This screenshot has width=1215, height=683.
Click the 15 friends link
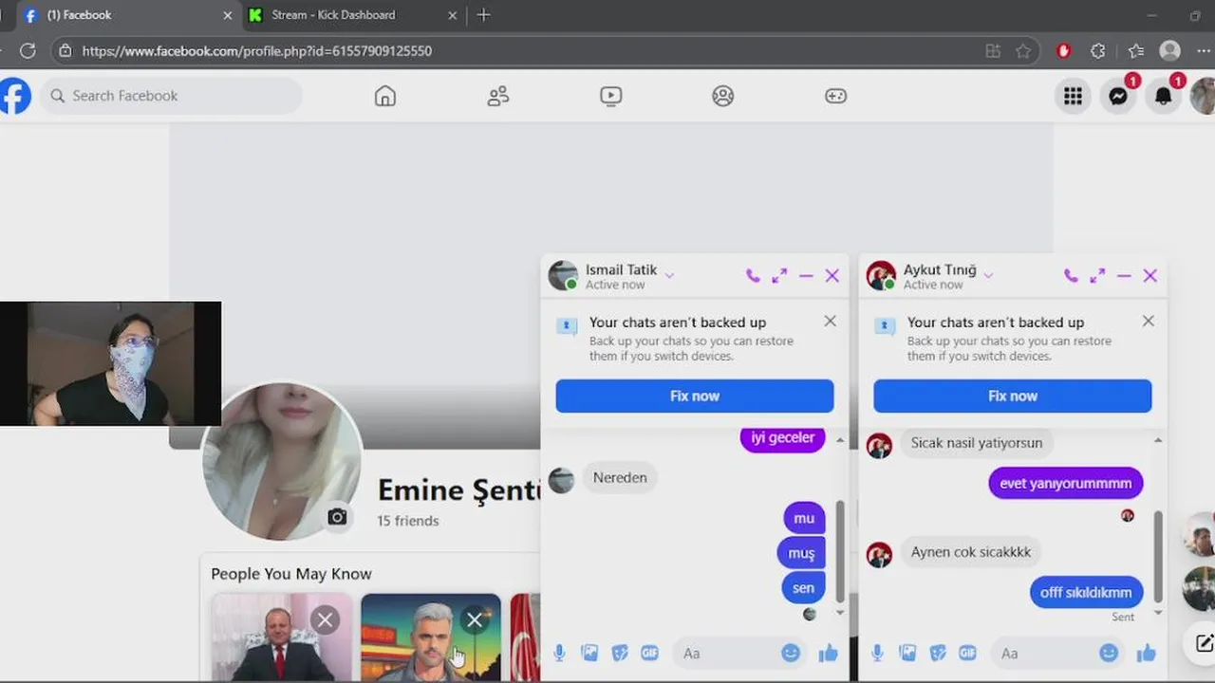click(407, 521)
